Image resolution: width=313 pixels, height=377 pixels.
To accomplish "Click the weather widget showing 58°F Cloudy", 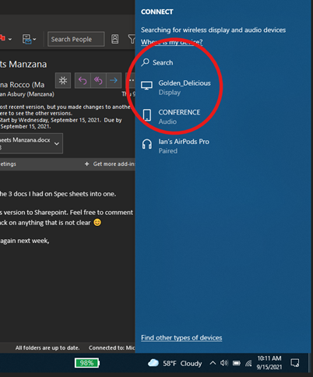I will coord(174,363).
